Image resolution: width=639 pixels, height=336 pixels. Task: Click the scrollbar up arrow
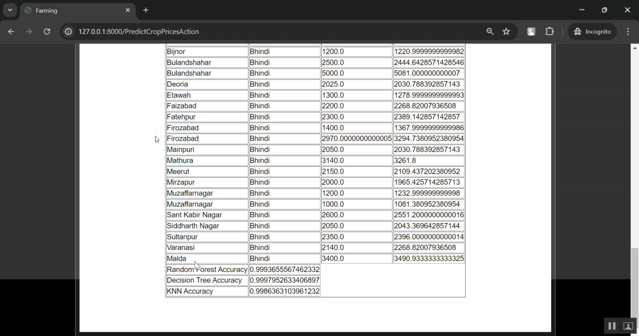coord(635,48)
